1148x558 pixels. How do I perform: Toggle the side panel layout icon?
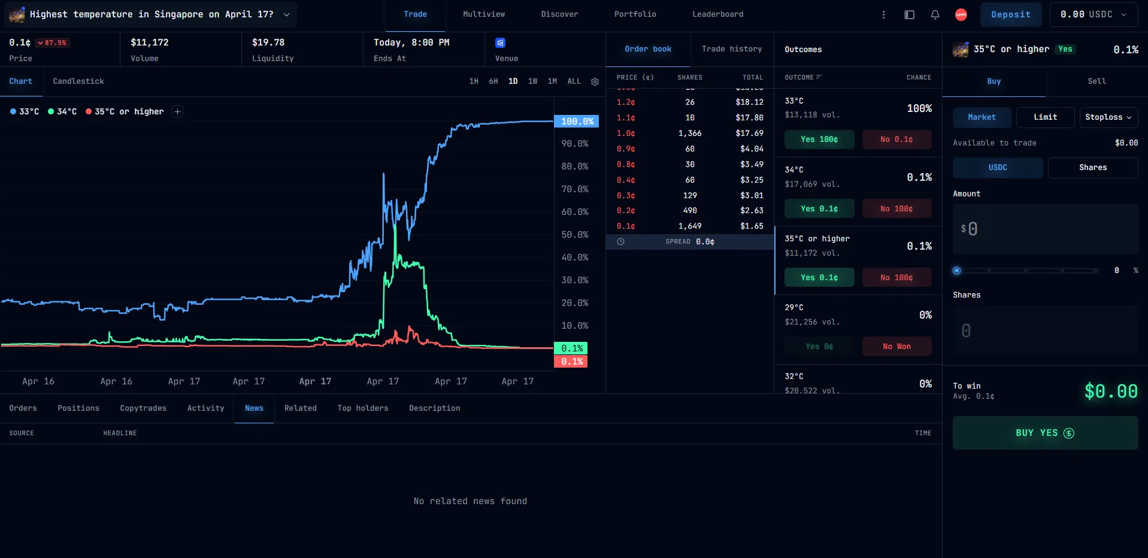coord(909,14)
